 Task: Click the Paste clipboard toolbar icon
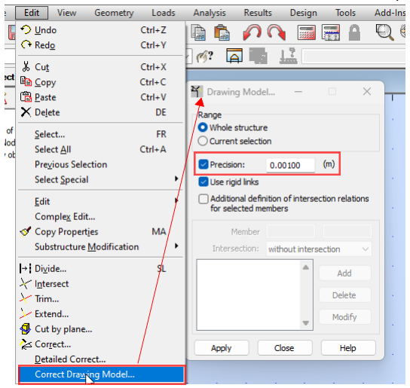coord(222,32)
